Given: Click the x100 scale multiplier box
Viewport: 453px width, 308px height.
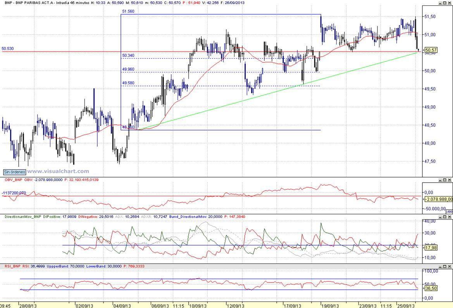Looking at the screenshot, I should (449, 212).
